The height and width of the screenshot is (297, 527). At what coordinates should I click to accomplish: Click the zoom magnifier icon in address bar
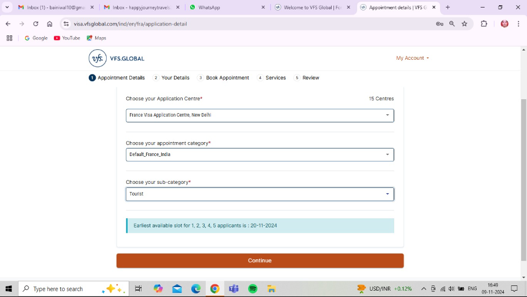coord(452,24)
